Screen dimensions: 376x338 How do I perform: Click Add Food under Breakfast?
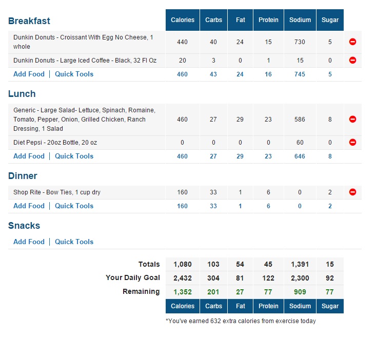[29, 74]
